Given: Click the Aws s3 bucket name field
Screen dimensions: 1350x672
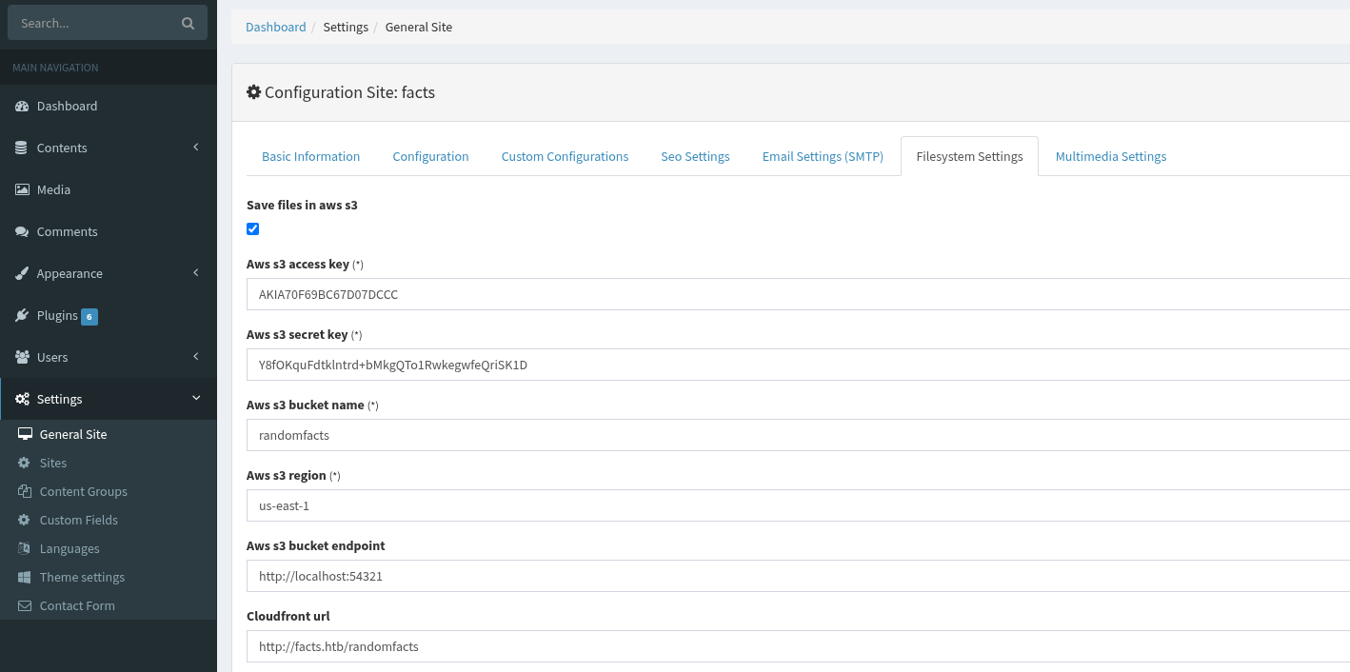Looking at the screenshot, I should click(x=798, y=435).
